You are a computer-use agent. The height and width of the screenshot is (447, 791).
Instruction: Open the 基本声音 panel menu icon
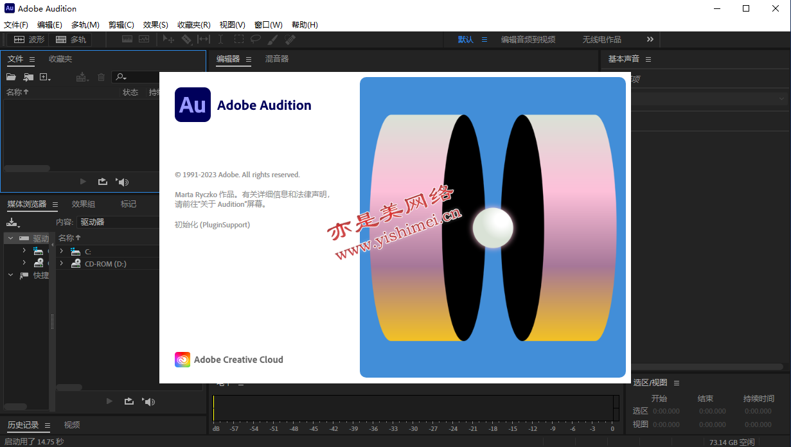click(x=648, y=59)
